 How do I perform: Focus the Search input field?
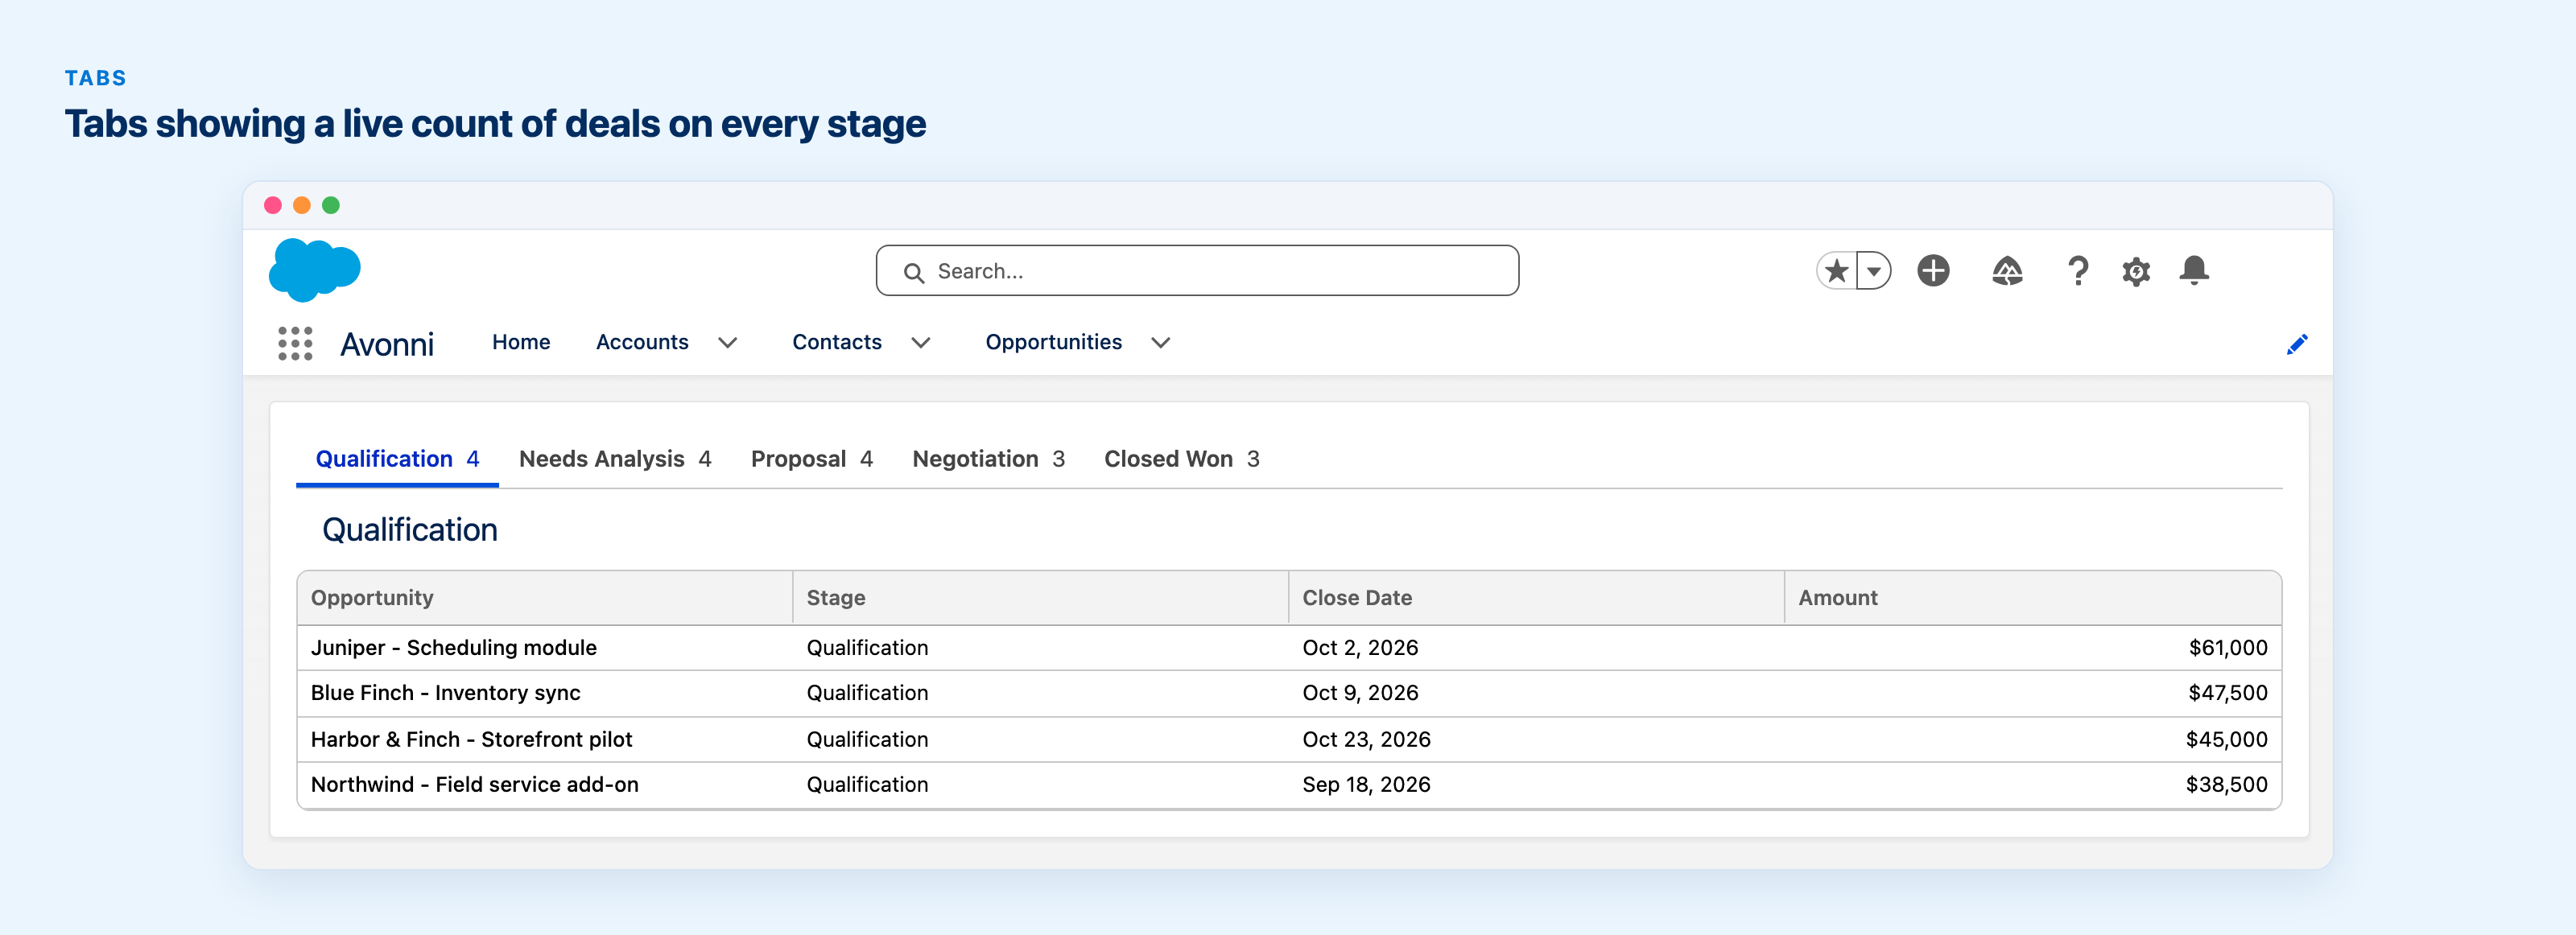tap(1197, 270)
